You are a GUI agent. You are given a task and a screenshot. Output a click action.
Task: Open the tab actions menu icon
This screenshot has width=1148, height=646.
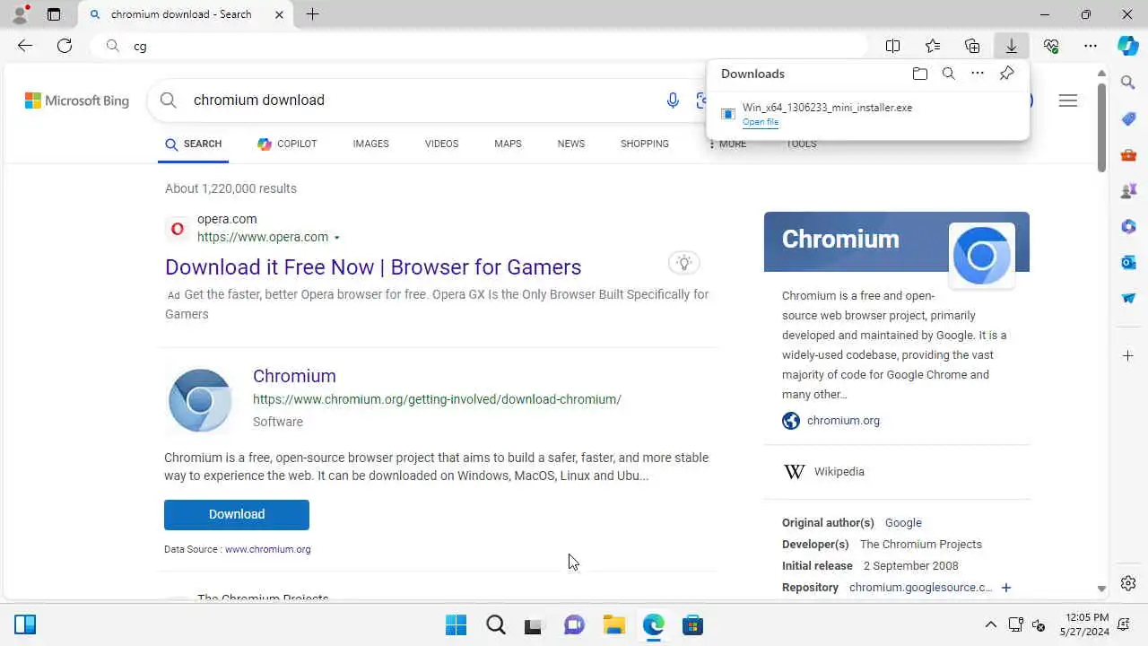coord(54,14)
